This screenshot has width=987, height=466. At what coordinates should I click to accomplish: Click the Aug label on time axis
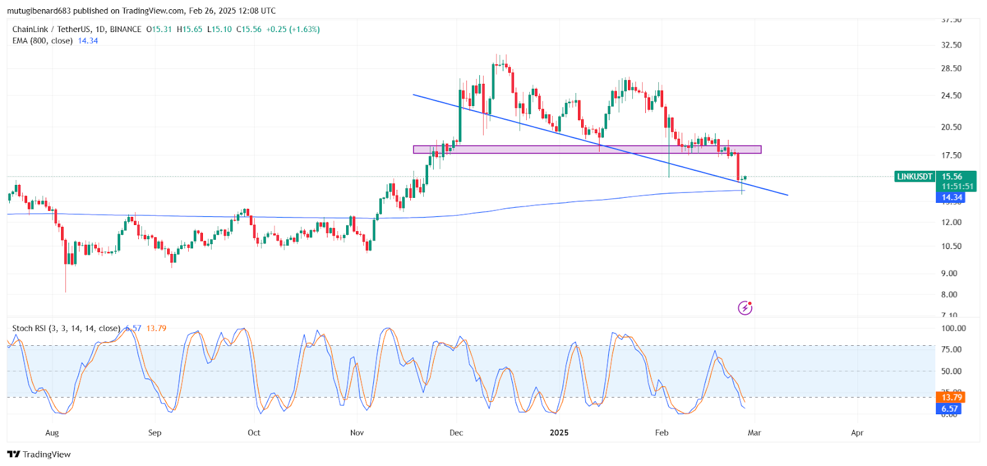coord(52,433)
